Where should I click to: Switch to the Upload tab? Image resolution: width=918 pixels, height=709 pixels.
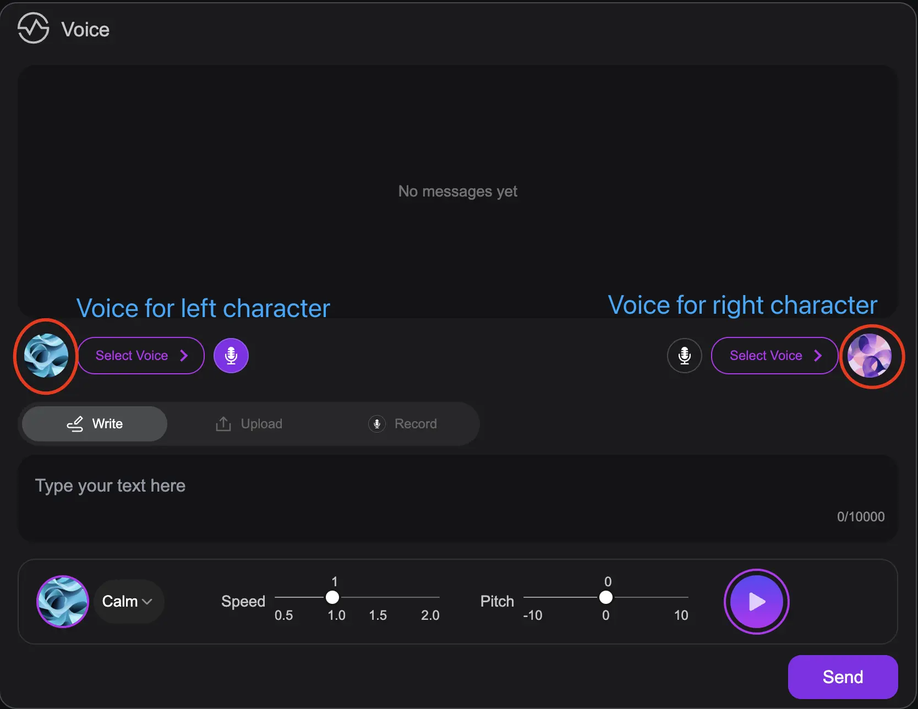[249, 424]
